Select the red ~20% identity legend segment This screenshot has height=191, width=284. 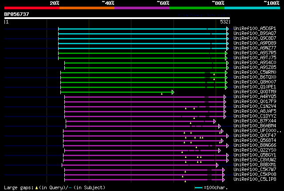point(32,8)
